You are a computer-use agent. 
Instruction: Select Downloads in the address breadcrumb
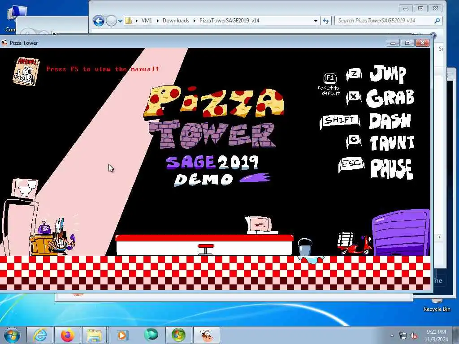coord(176,21)
